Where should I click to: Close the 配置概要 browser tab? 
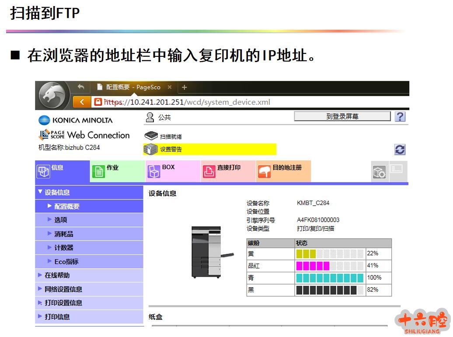click(170, 87)
